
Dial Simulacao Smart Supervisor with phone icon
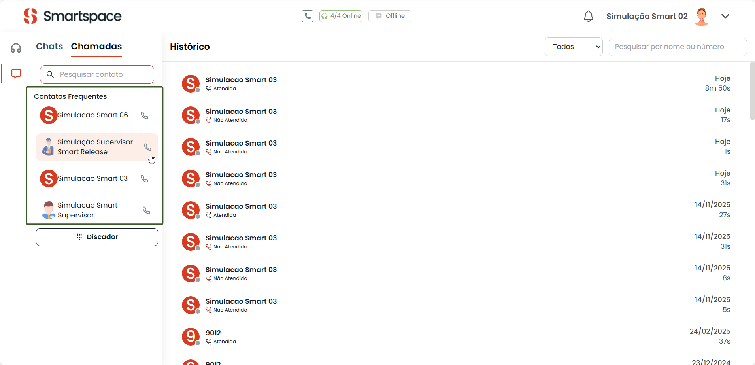click(146, 210)
